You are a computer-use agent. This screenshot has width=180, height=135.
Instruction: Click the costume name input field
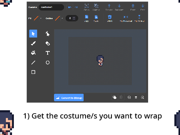(51, 7)
